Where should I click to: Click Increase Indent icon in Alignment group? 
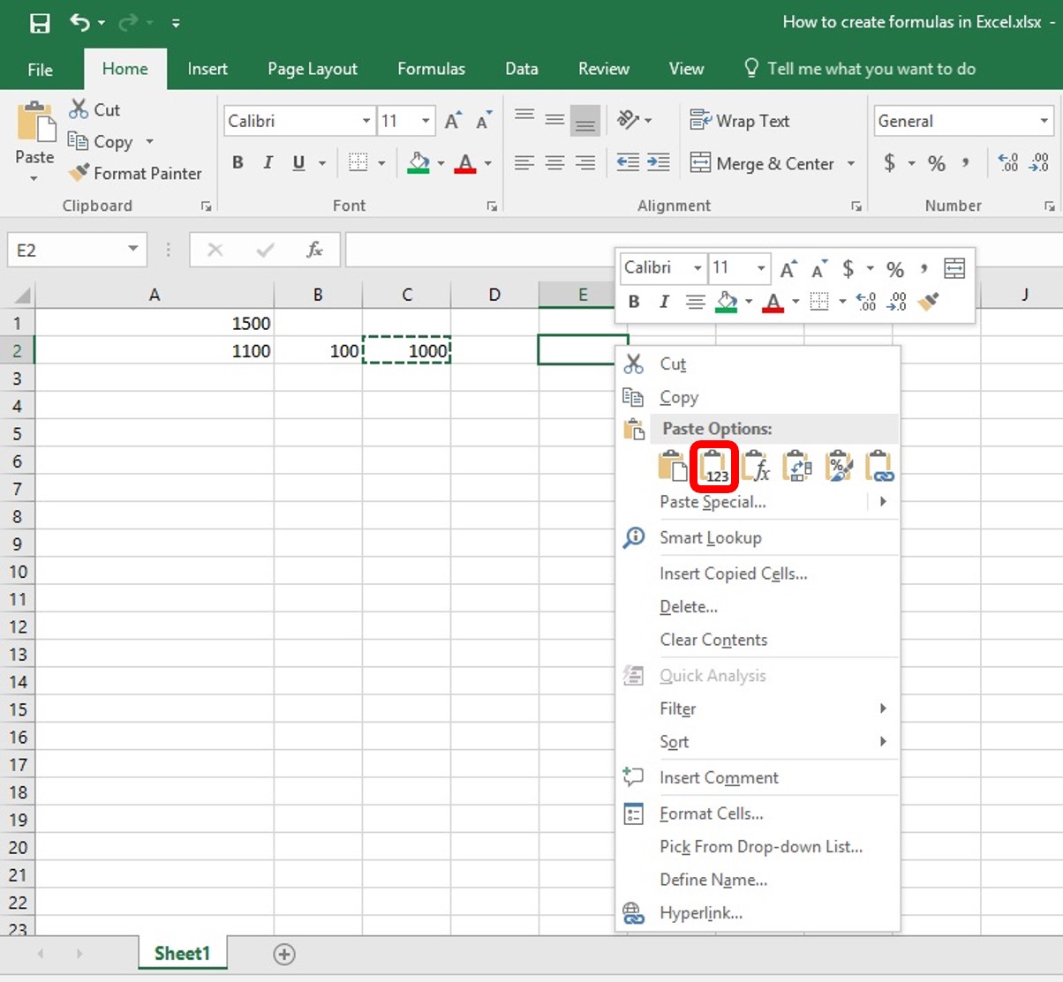tap(659, 162)
